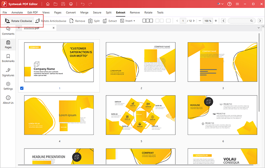Image resolution: width=265 pixels, height=168 pixels.
Task: Remove the selected page
Action: [x=77, y=21]
